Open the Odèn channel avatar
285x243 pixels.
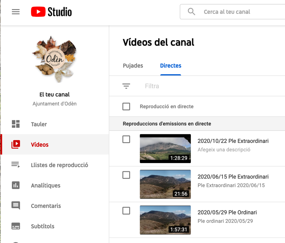click(x=55, y=59)
